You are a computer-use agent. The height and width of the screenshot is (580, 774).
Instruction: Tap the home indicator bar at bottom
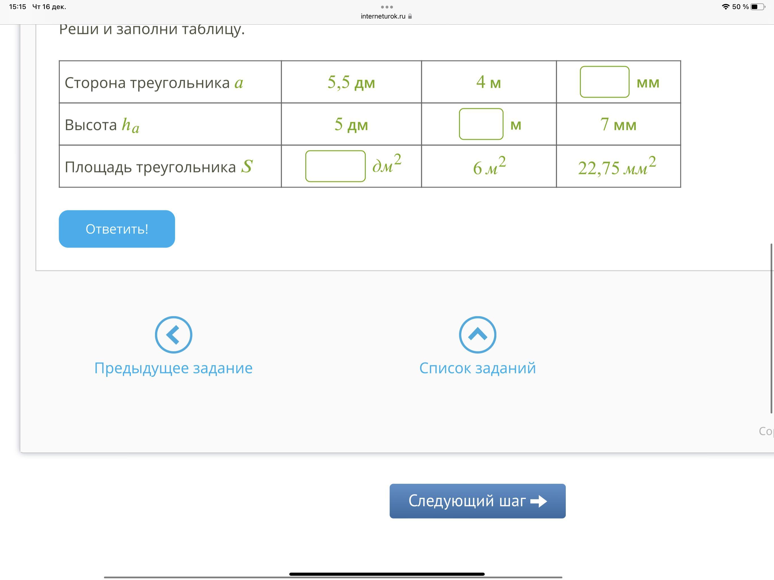387,574
